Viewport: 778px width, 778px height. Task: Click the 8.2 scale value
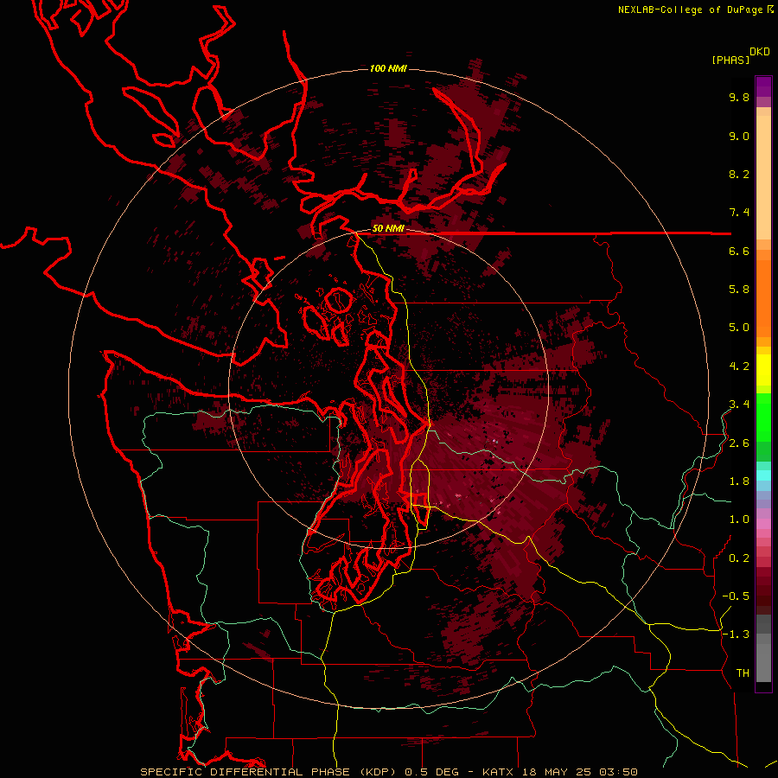coord(739,174)
